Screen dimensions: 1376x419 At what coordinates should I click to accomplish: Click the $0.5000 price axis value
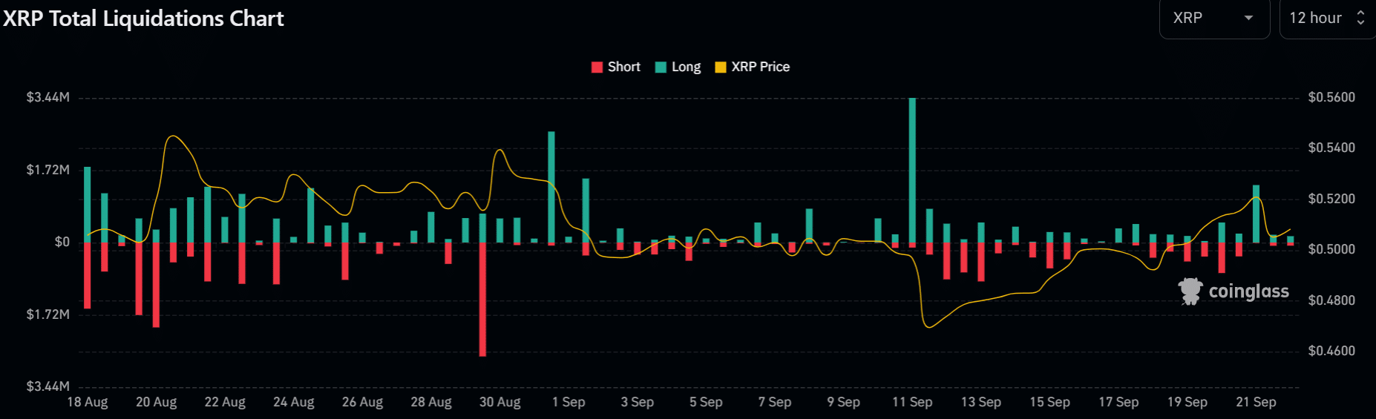coord(1331,250)
